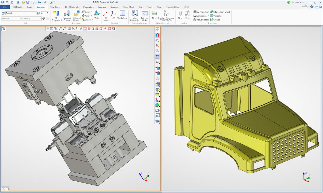The width and height of the screenshot is (323, 193).
Task: Add a New mate
Action: (x=180, y=15)
